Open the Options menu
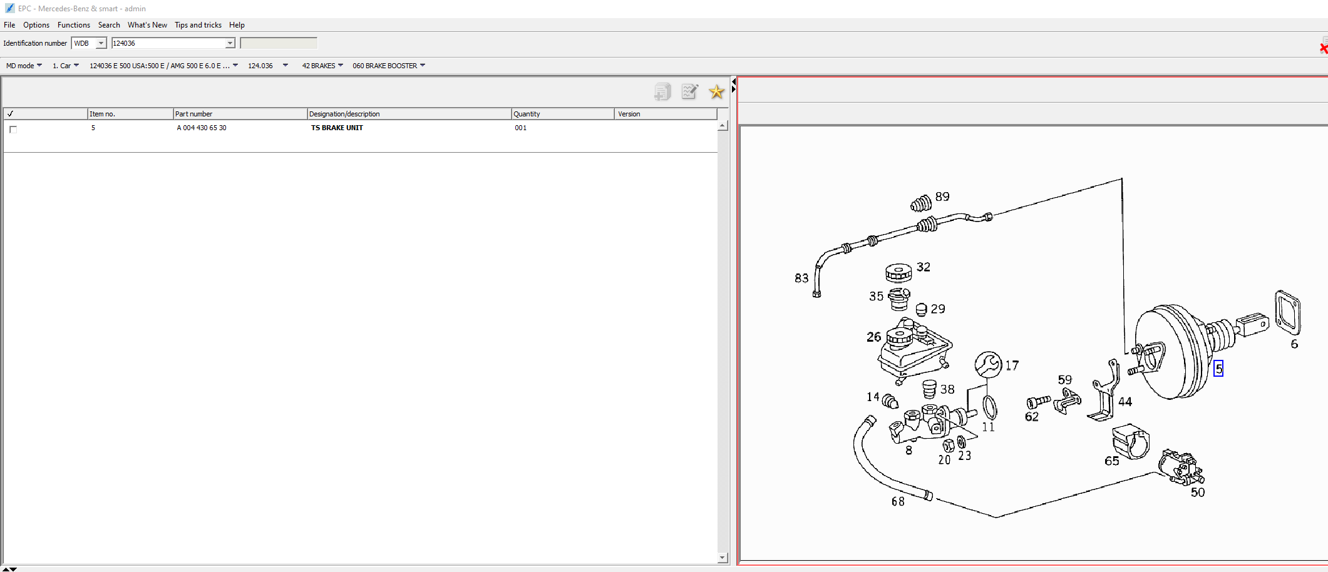Image resolution: width=1328 pixels, height=572 pixels. tap(36, 25)
